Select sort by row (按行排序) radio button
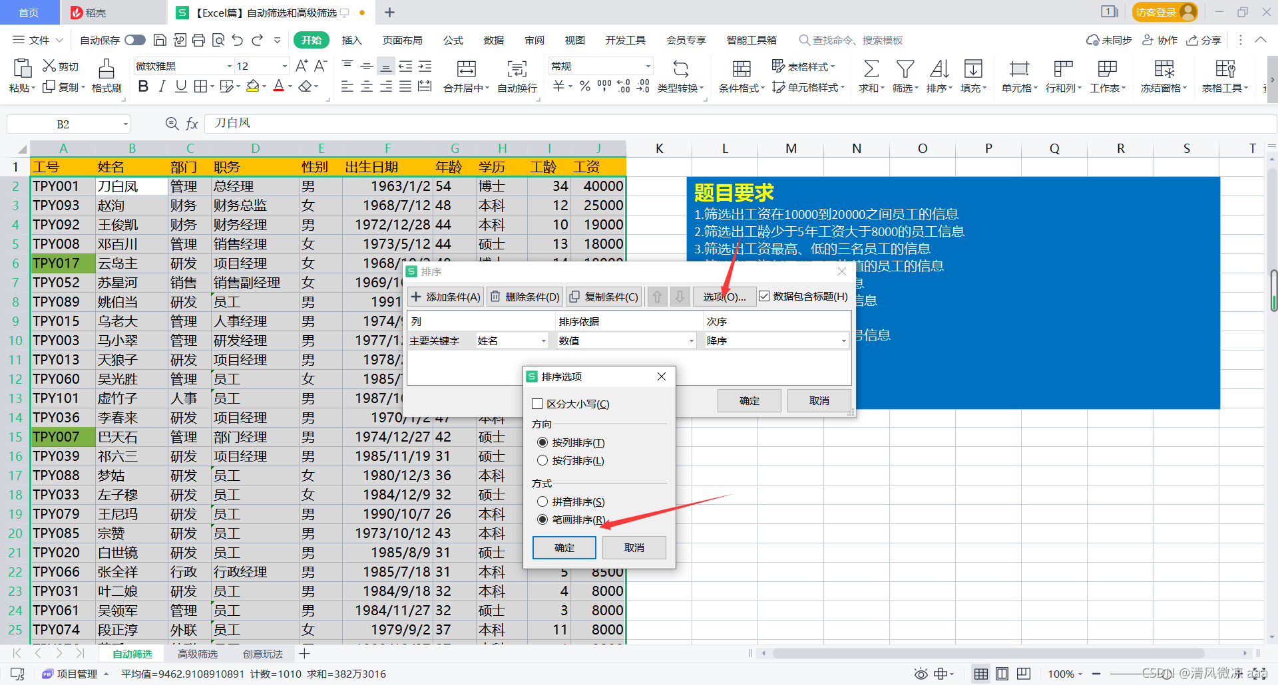The height and width of the screenshot is (685, 1278). tap(542, 460)
